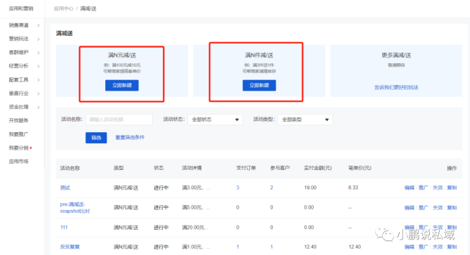
Task: Click 满20.00元 detail in row 111
Action: pos(195,228)
